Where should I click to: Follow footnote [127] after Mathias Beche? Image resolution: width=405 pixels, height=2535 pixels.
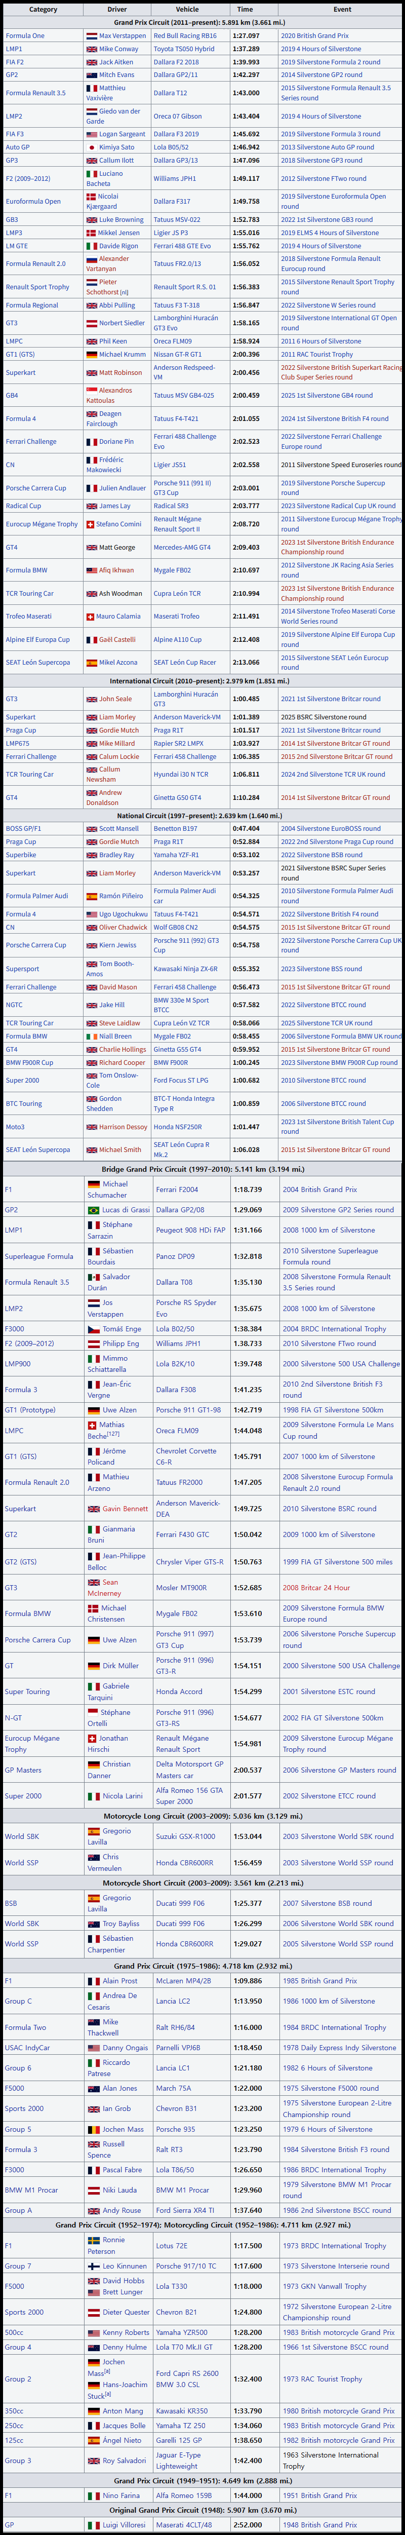[112, 1435]
